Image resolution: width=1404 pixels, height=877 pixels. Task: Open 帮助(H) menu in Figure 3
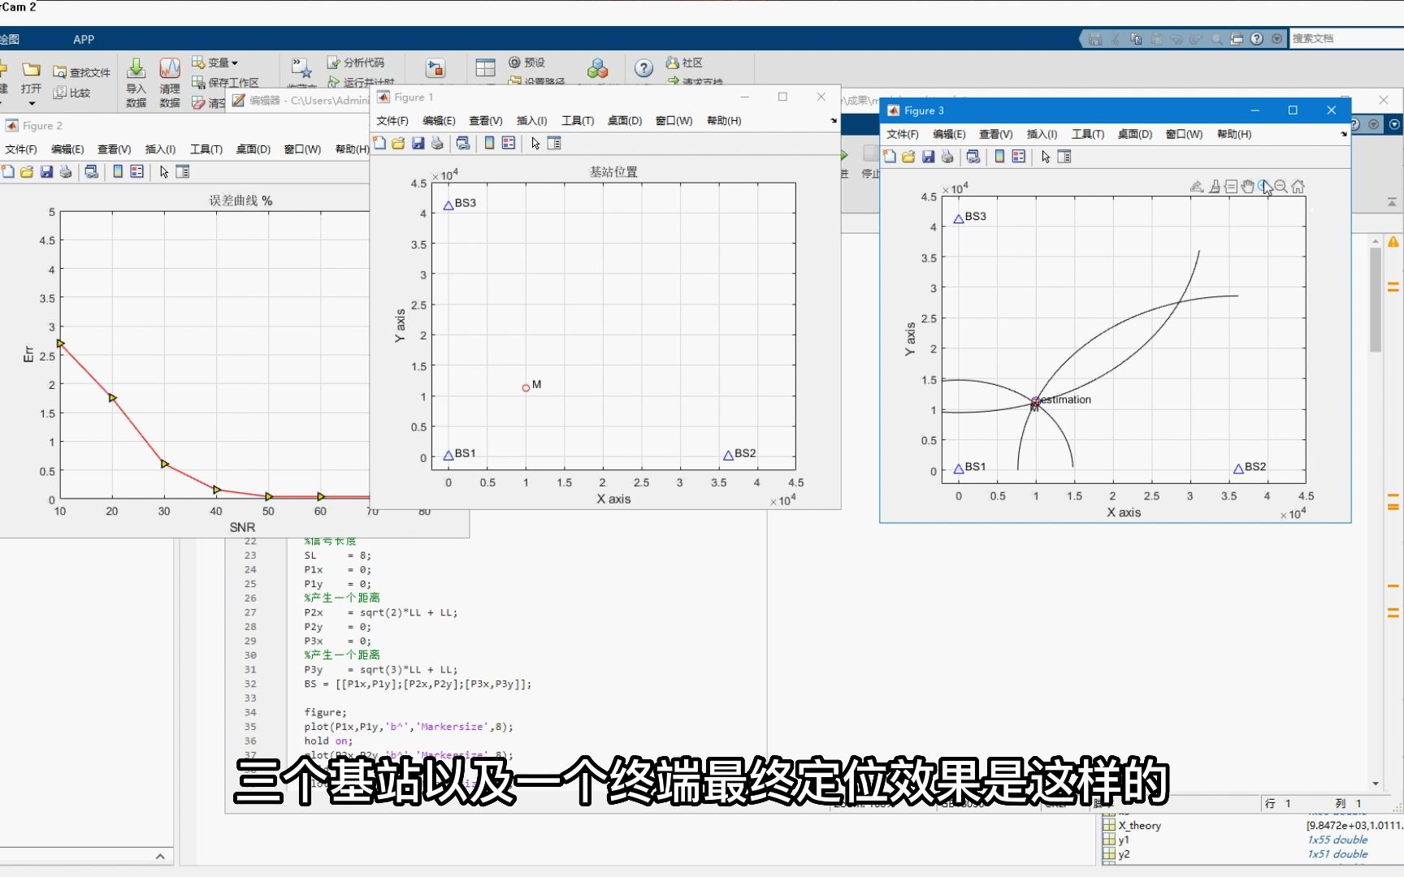point(1233,134)
